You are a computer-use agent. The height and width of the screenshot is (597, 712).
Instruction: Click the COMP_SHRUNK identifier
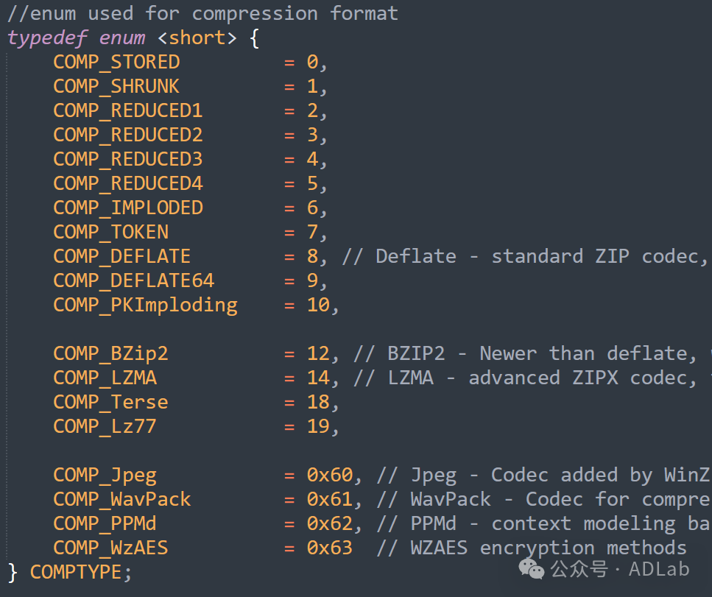click(x=116, y=86)
